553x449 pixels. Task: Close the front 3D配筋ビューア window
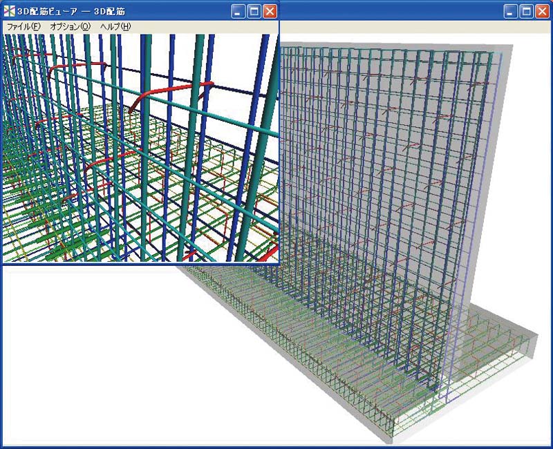[270, 11]
